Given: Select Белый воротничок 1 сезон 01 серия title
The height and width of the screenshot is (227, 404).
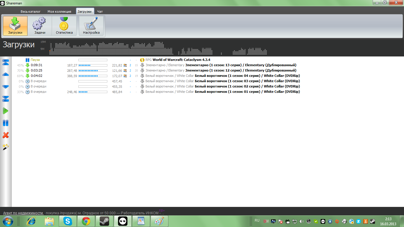Looking at the screenshot, I should [247, 92].
